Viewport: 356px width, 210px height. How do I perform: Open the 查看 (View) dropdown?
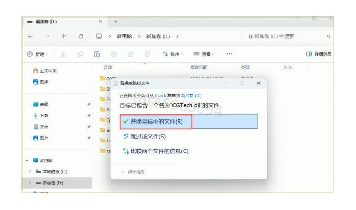click(x=204, y=54)
